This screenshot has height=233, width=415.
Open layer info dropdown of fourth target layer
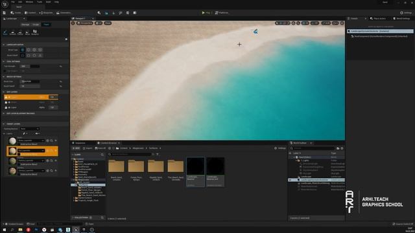31,171
